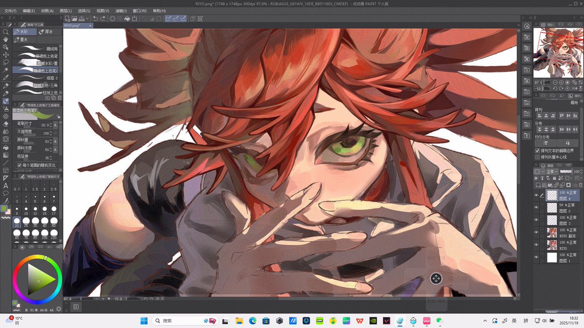584x328 pixels.
Task: Click New document icon in command bar
Action: (x=68, y=18)
